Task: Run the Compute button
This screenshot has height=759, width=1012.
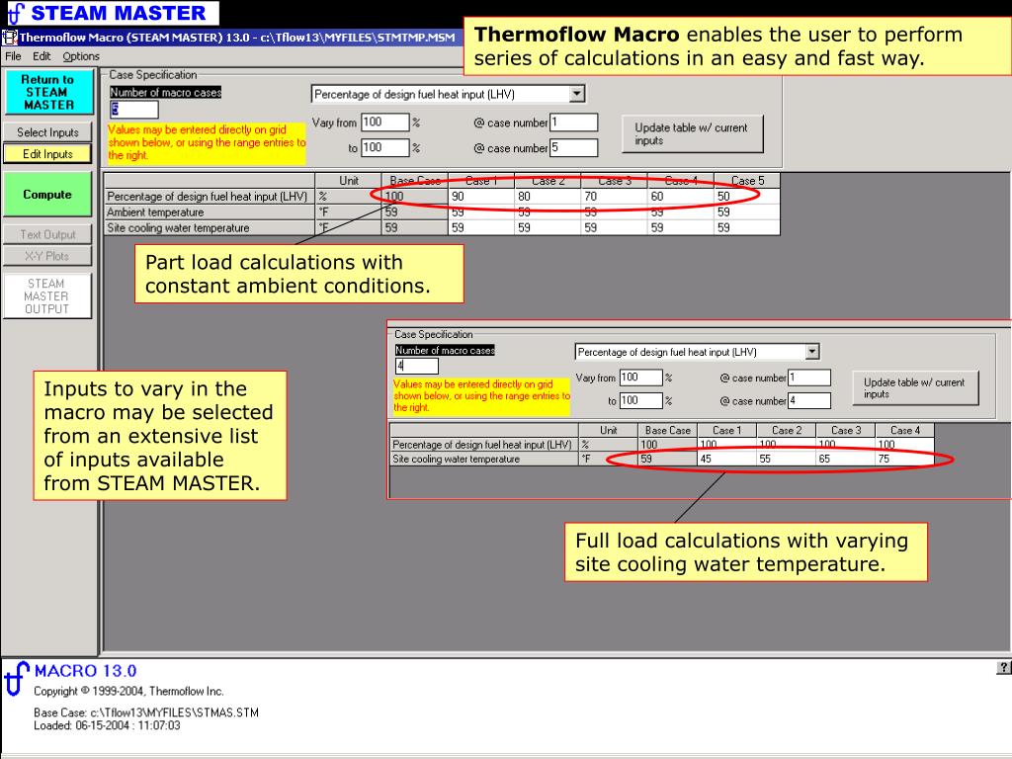Action: point(47,195)
